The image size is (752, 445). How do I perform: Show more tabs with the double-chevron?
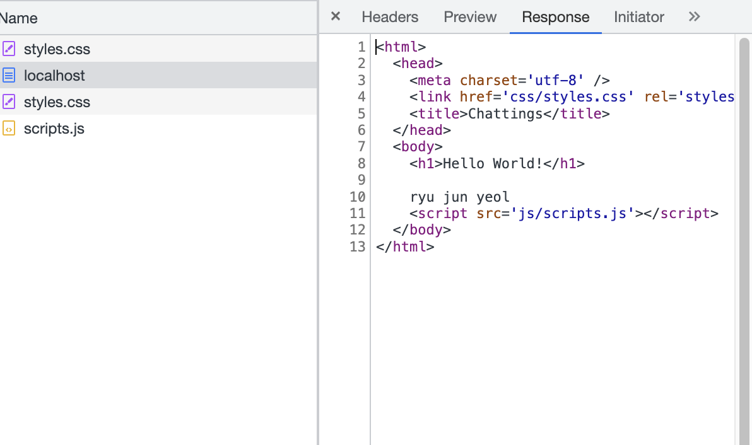(694, 17)
